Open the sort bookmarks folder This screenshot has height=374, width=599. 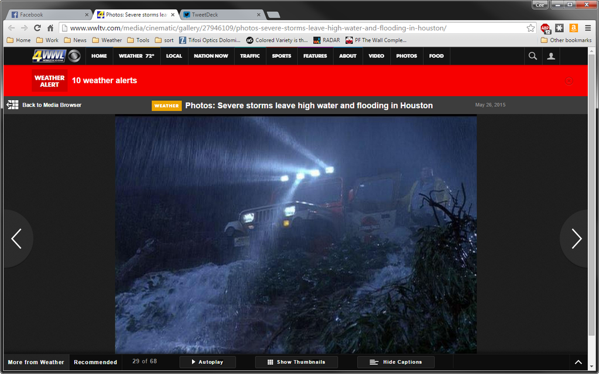[x=165, y=40]
